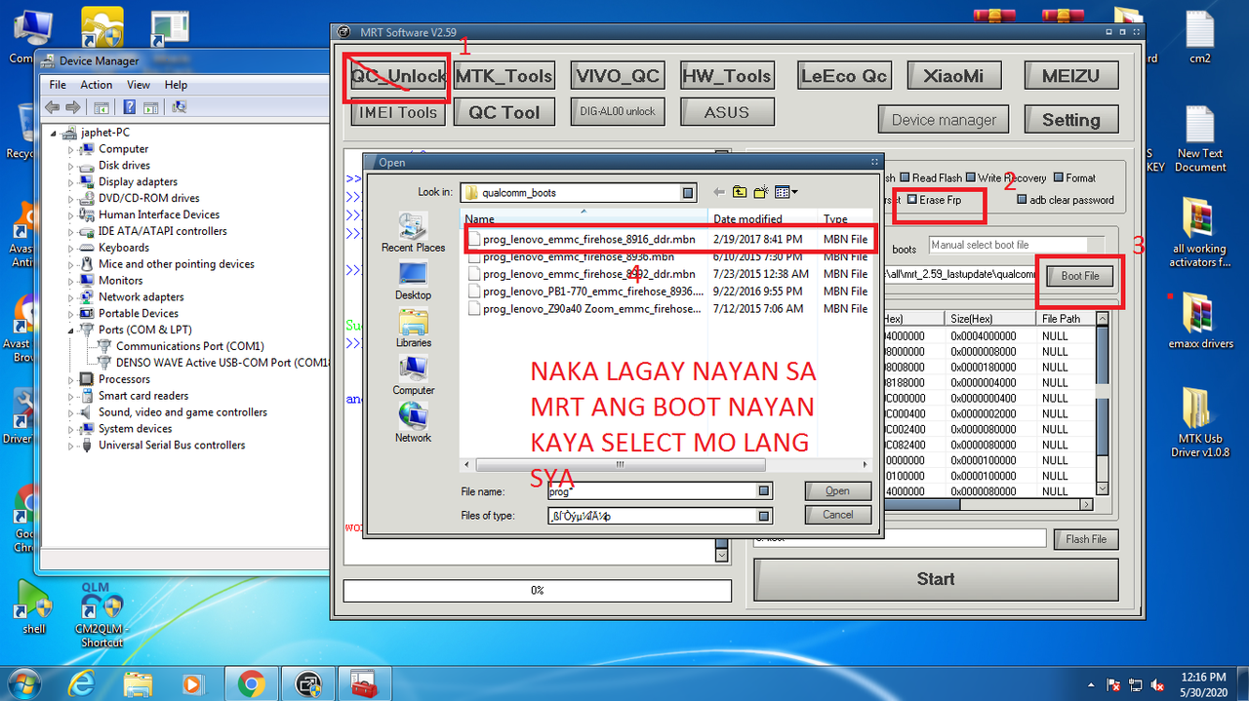Click the Open button in the dialog
This screenshot has height=701, width=1249.
[837, 490]
